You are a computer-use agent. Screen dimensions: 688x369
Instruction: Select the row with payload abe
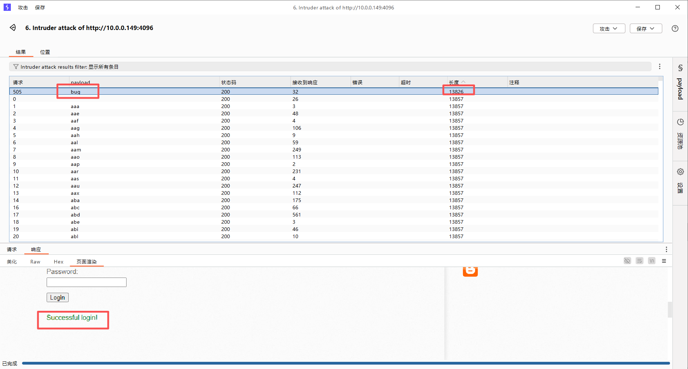(334, 222)
